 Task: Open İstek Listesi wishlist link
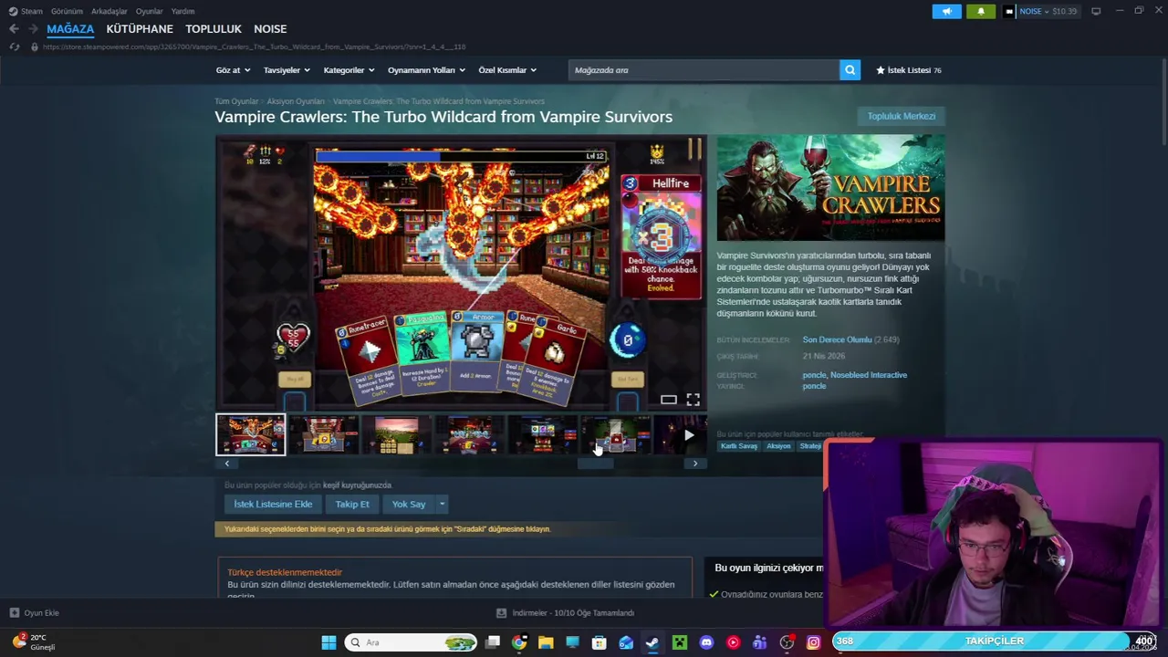point(908,70)
